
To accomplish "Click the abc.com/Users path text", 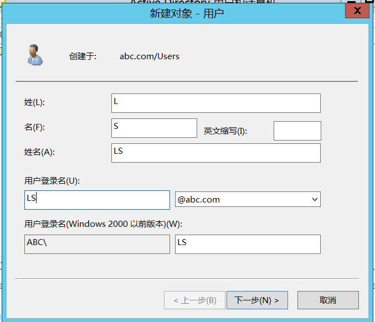I will pos(150,56).
